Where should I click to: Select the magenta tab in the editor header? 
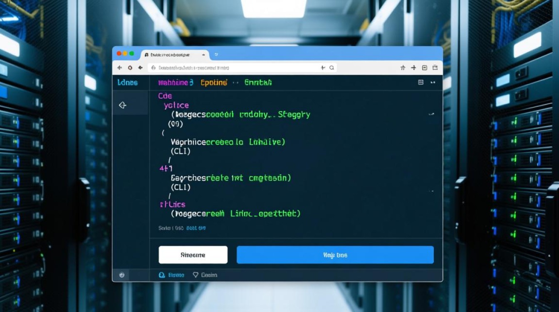[176, 82]
